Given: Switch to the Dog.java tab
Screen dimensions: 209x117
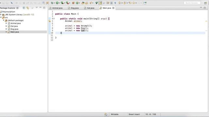Looking at the screenshot, I should [73, 8].
